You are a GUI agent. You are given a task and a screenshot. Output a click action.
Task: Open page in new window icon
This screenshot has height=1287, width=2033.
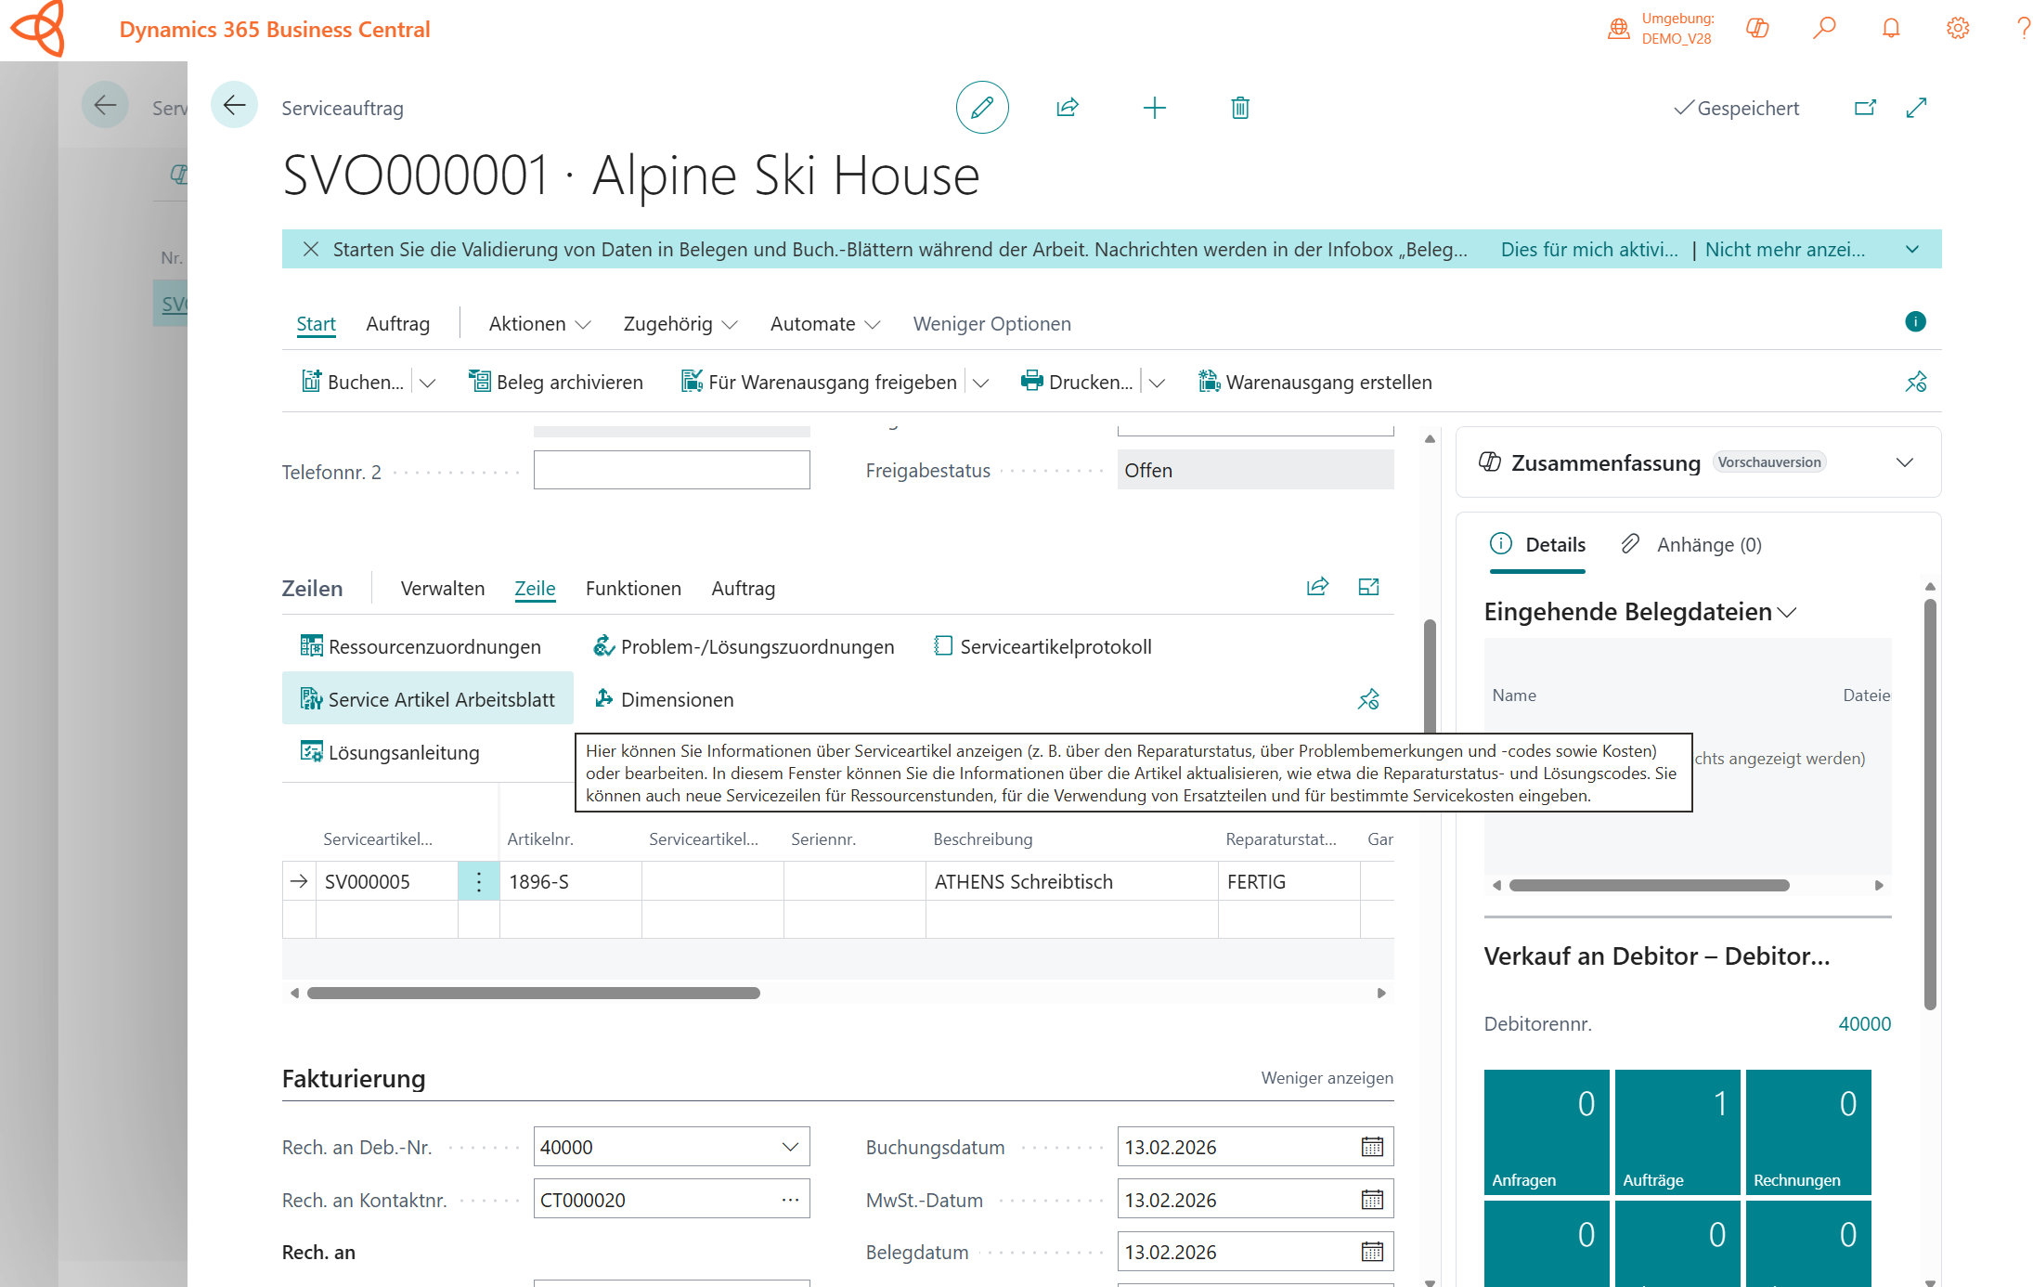pyautogui.click(x=1865, y=108)
